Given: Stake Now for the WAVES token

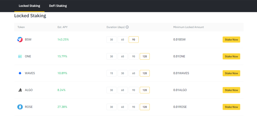Looking at the screenshot, I should point(231,73).
